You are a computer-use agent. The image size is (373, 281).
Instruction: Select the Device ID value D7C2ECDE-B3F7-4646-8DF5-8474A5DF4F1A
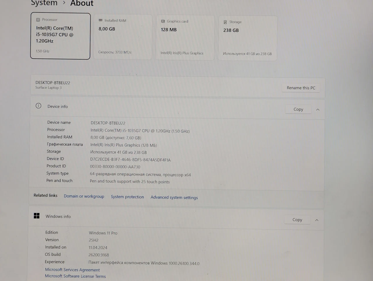[x=130, y=160]
